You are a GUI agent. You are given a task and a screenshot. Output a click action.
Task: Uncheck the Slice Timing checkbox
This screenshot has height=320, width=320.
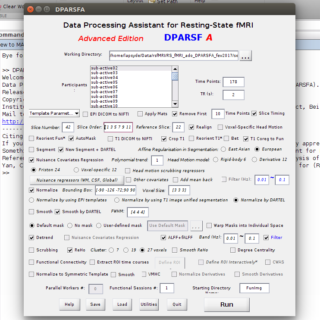pos(254,113)
